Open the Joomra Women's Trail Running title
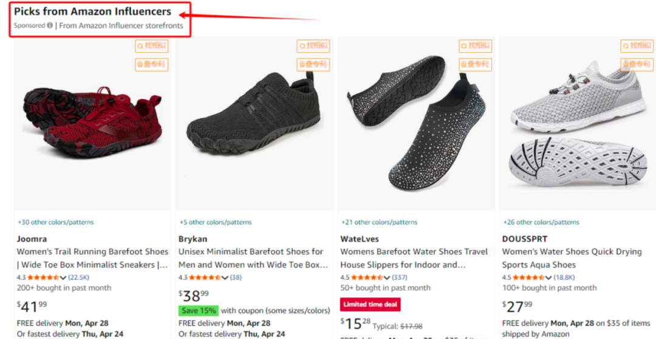 coord(92,258)
